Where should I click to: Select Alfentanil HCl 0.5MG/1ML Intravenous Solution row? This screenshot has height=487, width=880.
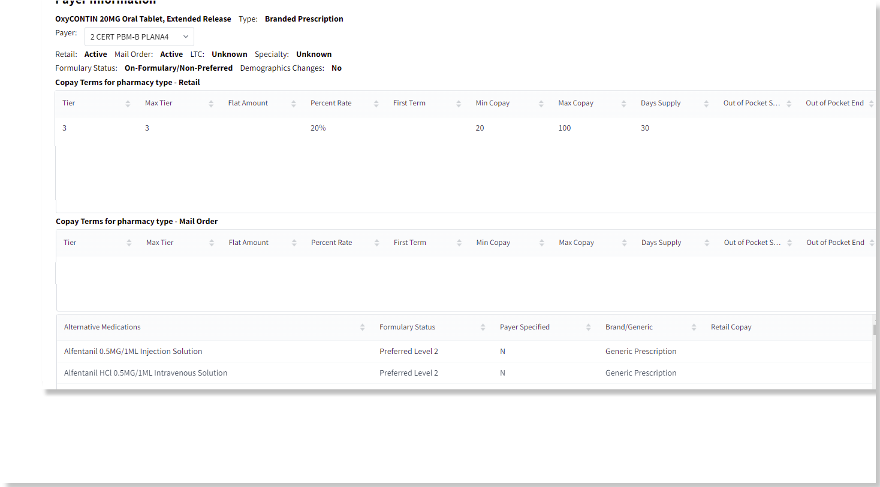click(465, 373)
